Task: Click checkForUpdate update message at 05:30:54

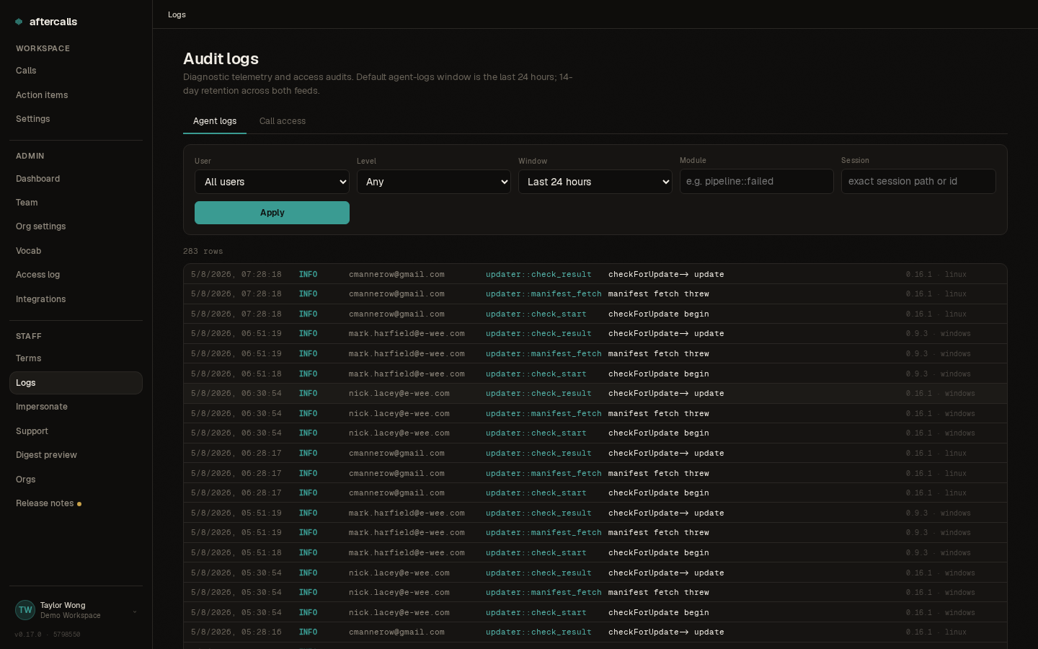Action: (x=666, y=573)
